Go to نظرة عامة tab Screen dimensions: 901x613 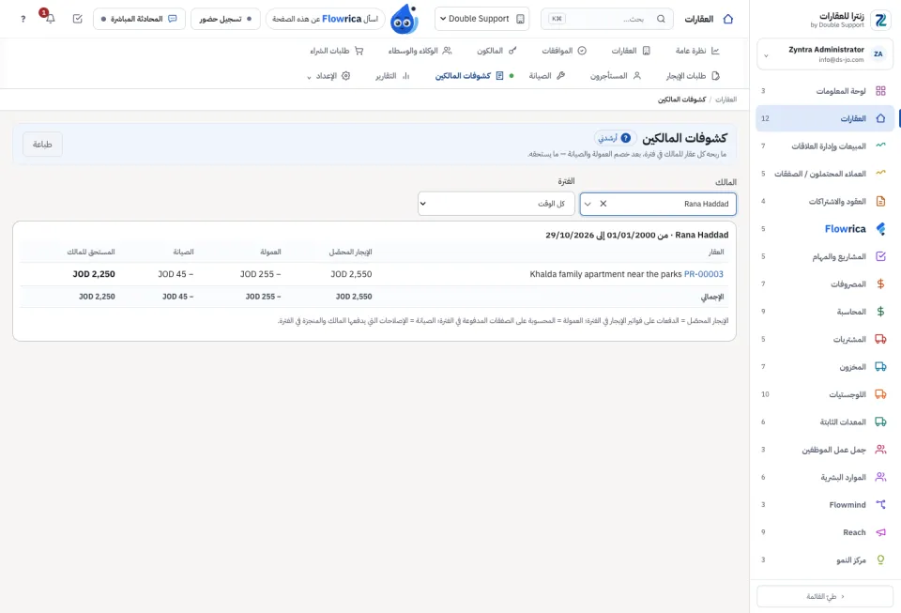tap(697, 51)
